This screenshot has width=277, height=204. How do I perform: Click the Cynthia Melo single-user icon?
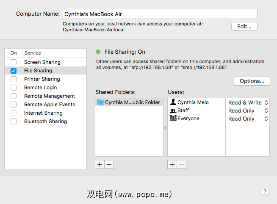pos(173,102)
